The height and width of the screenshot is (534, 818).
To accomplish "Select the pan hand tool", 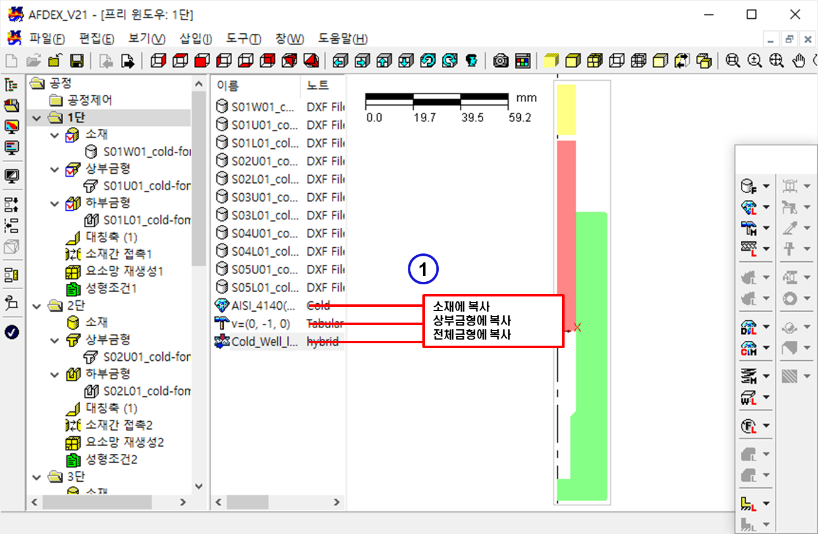I will pyautogui.click(x=800, y=61).
